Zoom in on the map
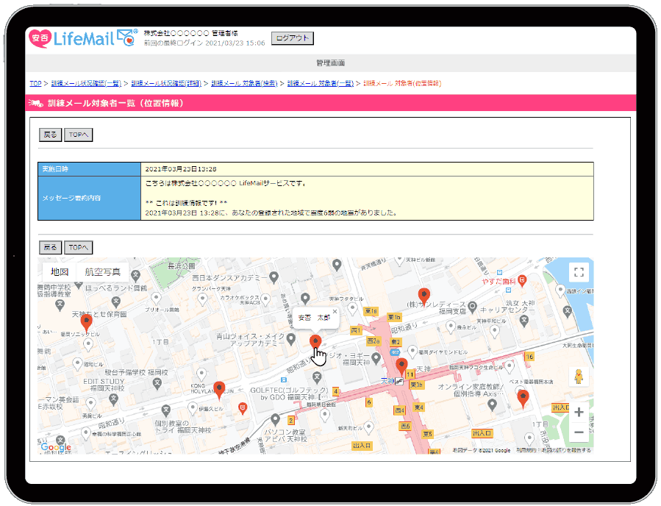The width and height of the screenshot is (661, 506). (579, 413)
